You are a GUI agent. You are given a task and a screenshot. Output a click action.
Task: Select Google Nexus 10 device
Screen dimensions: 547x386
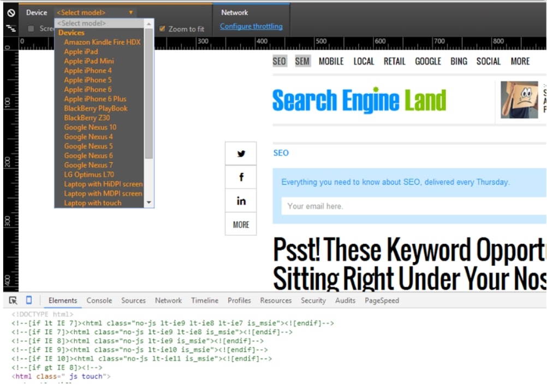tap(91, 127)
